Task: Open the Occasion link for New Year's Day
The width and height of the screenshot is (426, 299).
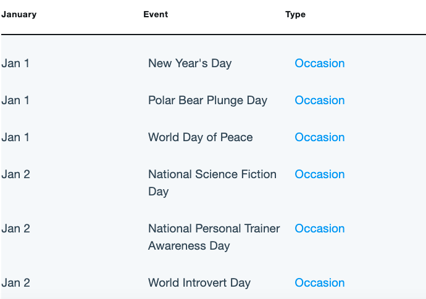Action: coord(320,63)
